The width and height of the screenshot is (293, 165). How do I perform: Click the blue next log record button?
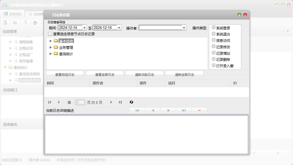(168, 111)
